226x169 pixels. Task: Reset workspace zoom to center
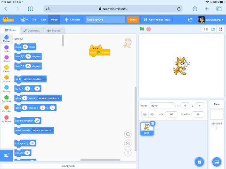point(128,153)
